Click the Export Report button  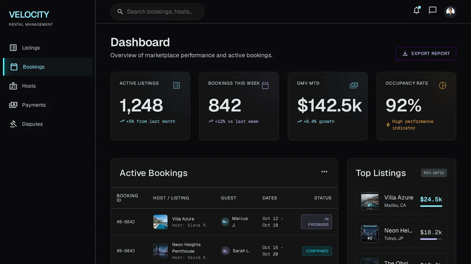[x=426, y=54]
